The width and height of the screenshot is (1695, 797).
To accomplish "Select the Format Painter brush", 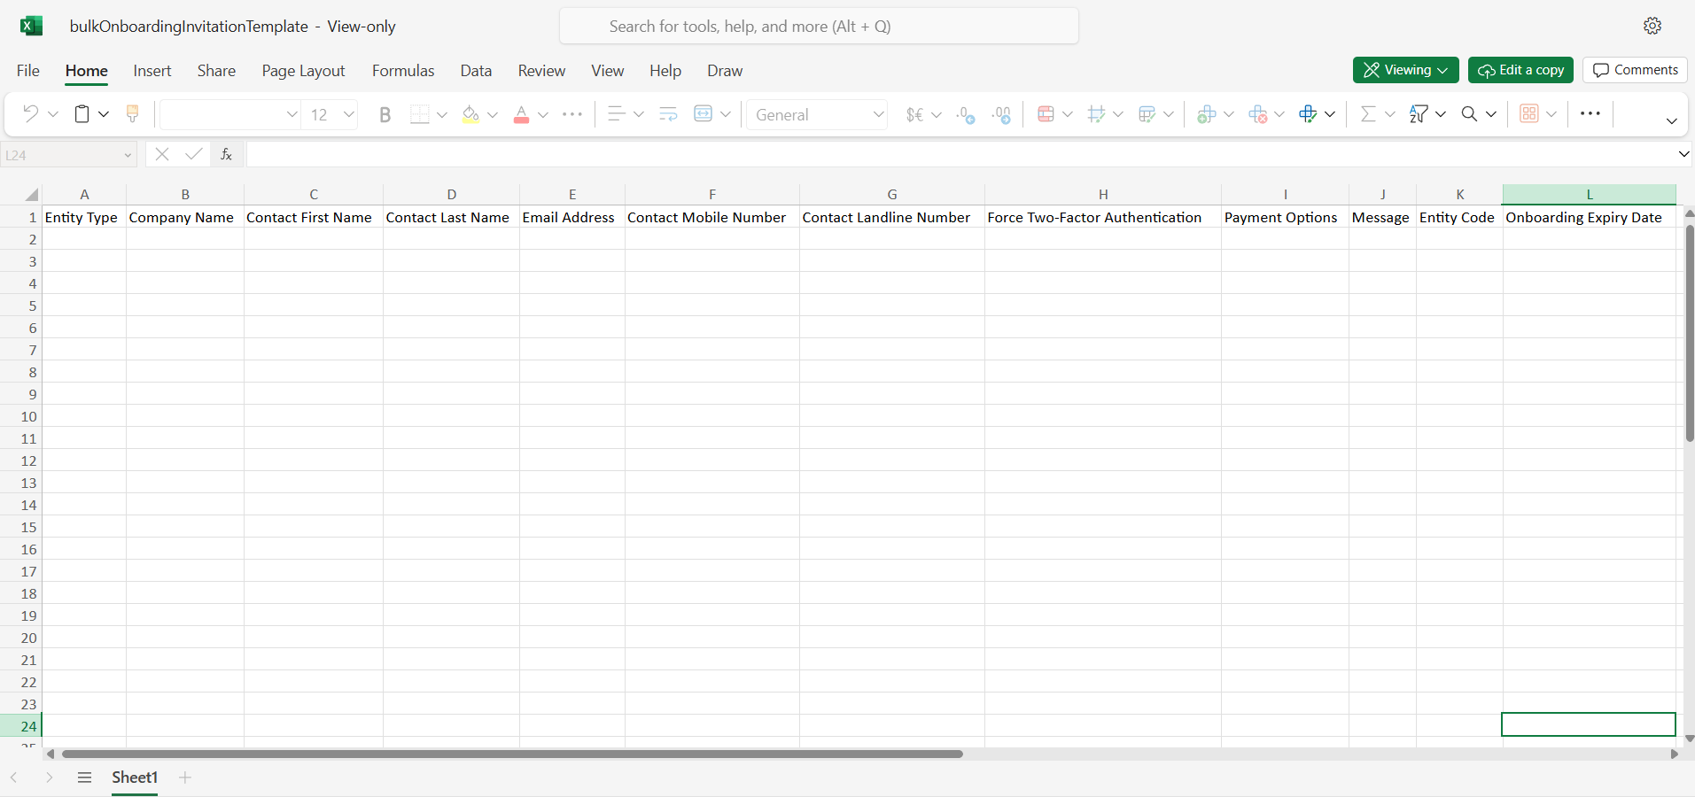I will coord(133,114).
